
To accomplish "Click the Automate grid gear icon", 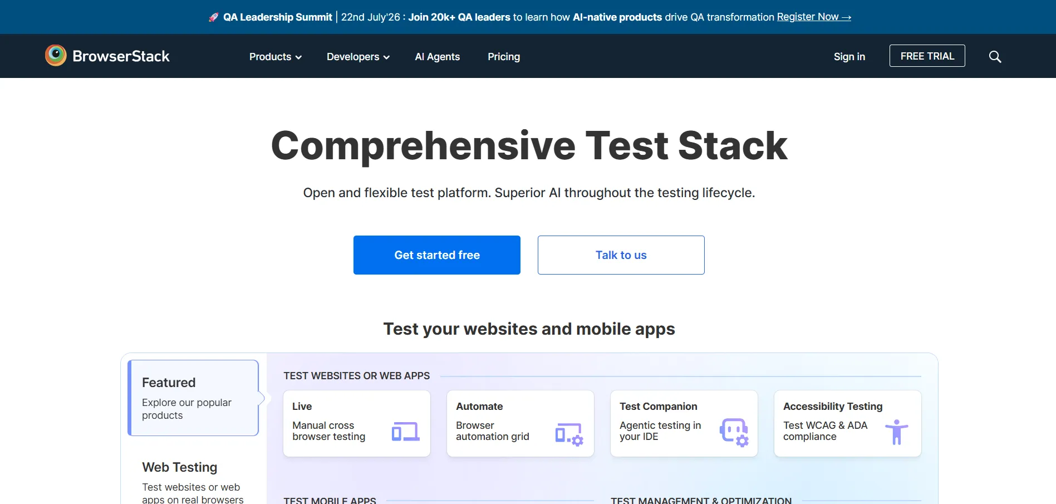I will tap(569, 434).
